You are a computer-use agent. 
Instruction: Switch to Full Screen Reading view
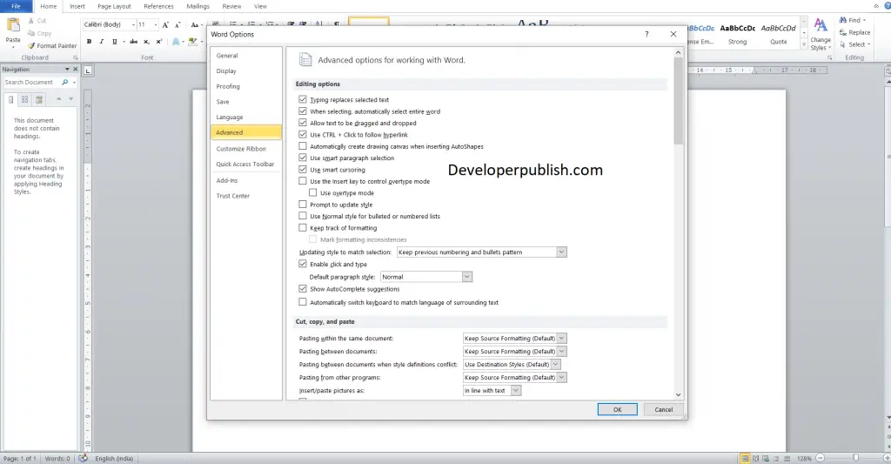[x=756, y=458]
